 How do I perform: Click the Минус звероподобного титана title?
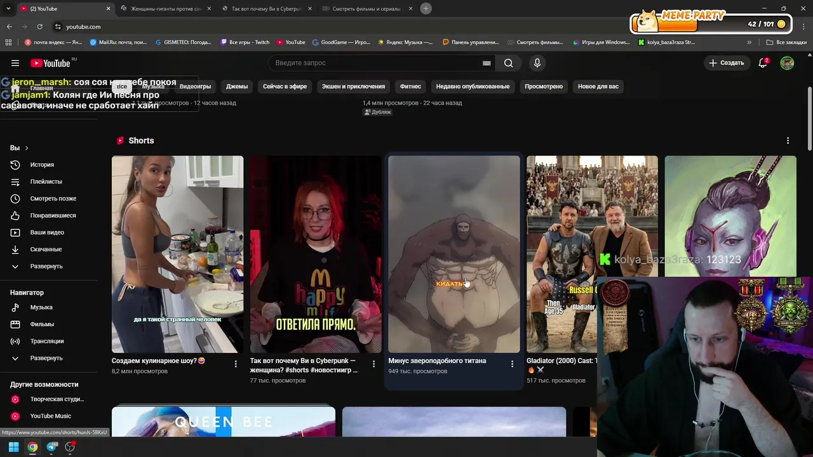[437, 361]
